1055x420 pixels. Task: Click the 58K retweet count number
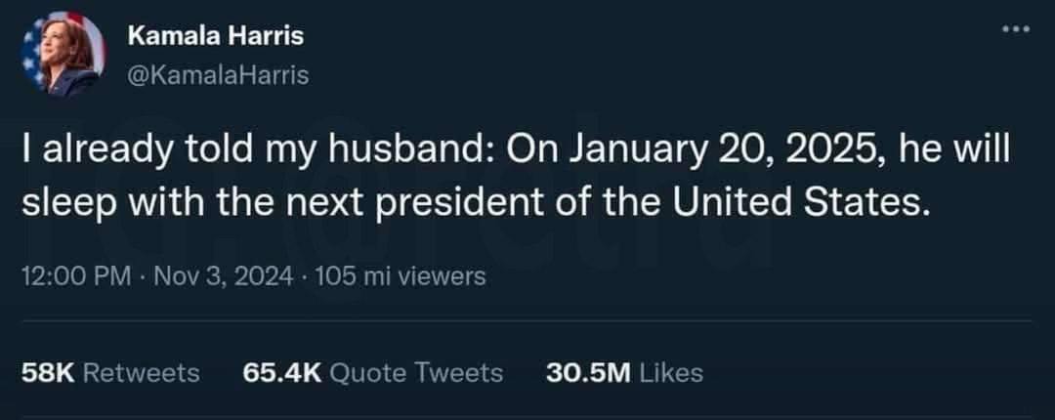[x=46, y=372]
